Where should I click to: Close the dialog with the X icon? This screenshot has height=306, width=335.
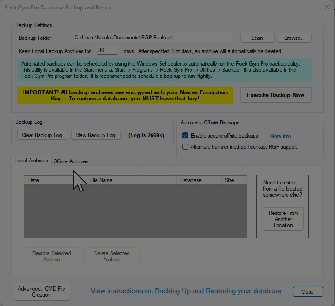tap(327, 7)
